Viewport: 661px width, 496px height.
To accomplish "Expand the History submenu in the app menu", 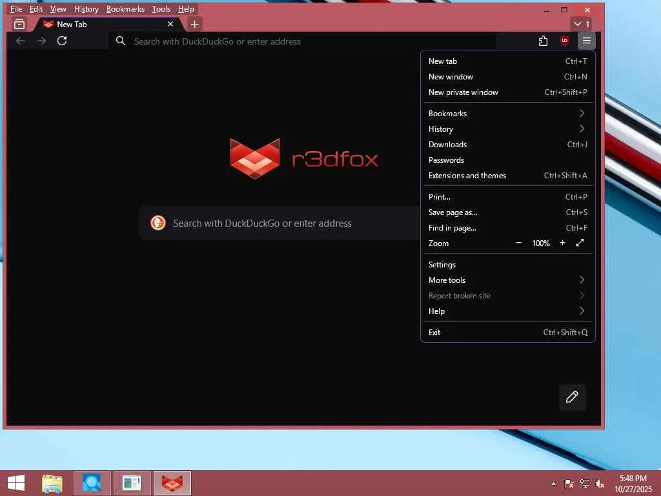I will click(x=507, y=129).
